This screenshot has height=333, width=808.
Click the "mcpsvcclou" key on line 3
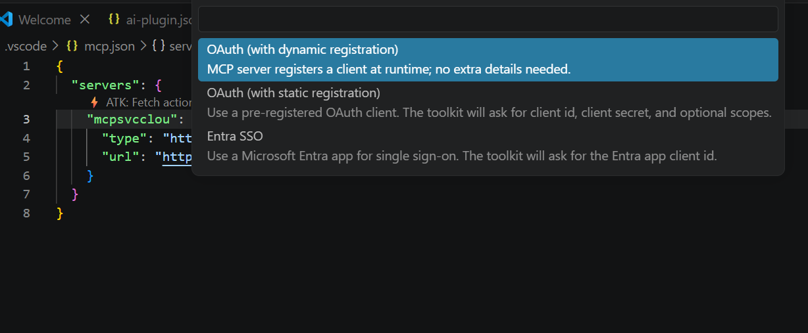pos(131,119)
